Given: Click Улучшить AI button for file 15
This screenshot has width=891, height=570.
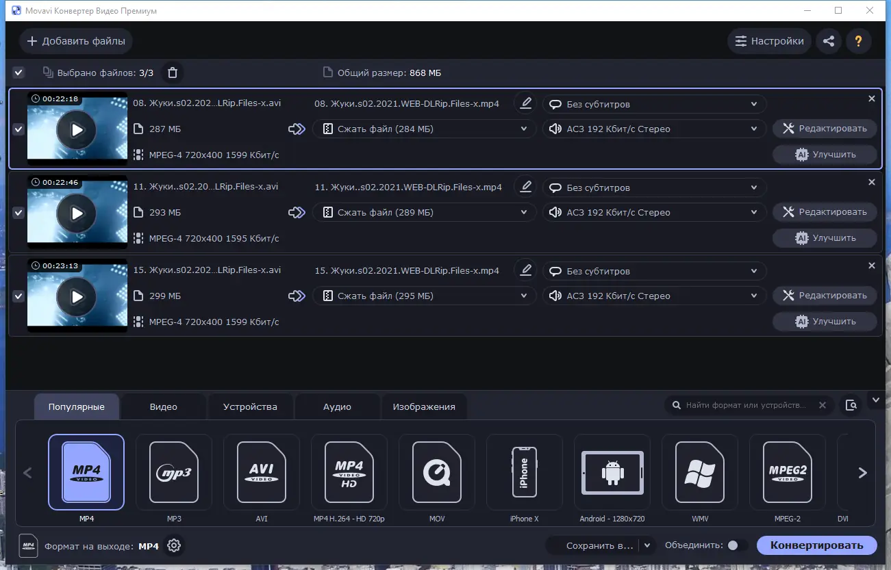Looking at the screenshot, I should [825, 321].
